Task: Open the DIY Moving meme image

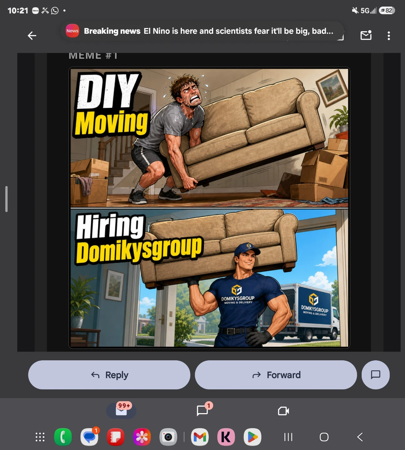Action: 209,207
